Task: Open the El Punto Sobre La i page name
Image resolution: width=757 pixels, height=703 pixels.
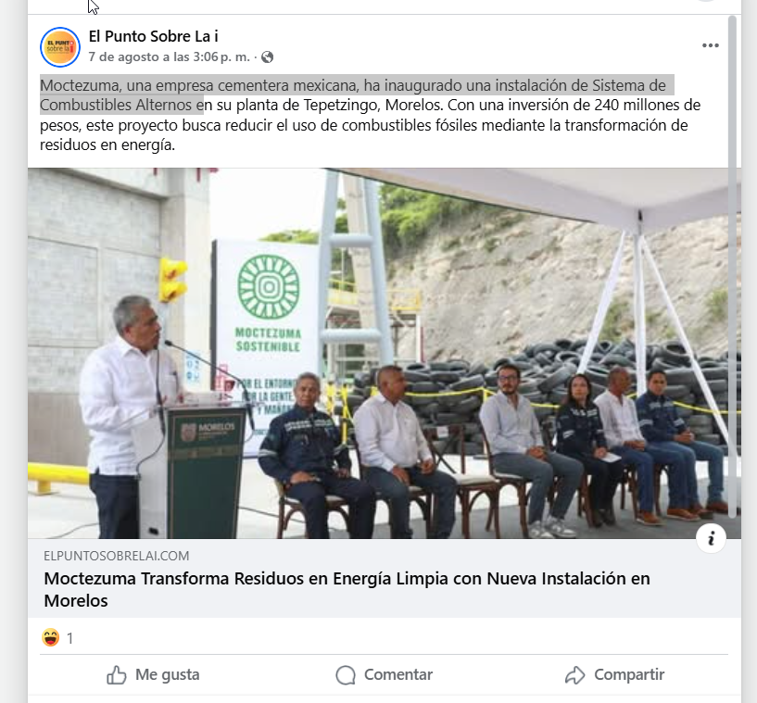Action: (154, 36)
